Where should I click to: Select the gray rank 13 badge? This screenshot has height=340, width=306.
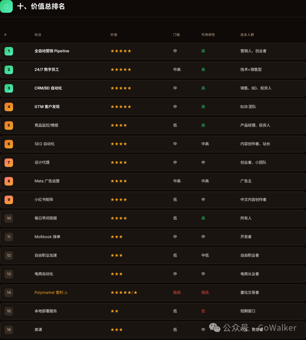tap(9, 274)
